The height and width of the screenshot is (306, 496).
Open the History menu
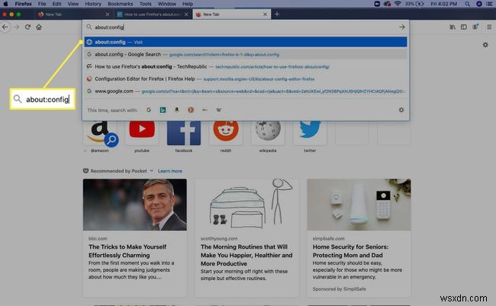[x=93, y=4]
